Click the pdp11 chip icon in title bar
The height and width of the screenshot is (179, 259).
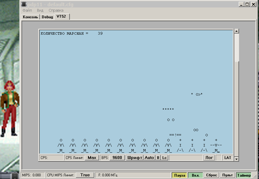24,4
